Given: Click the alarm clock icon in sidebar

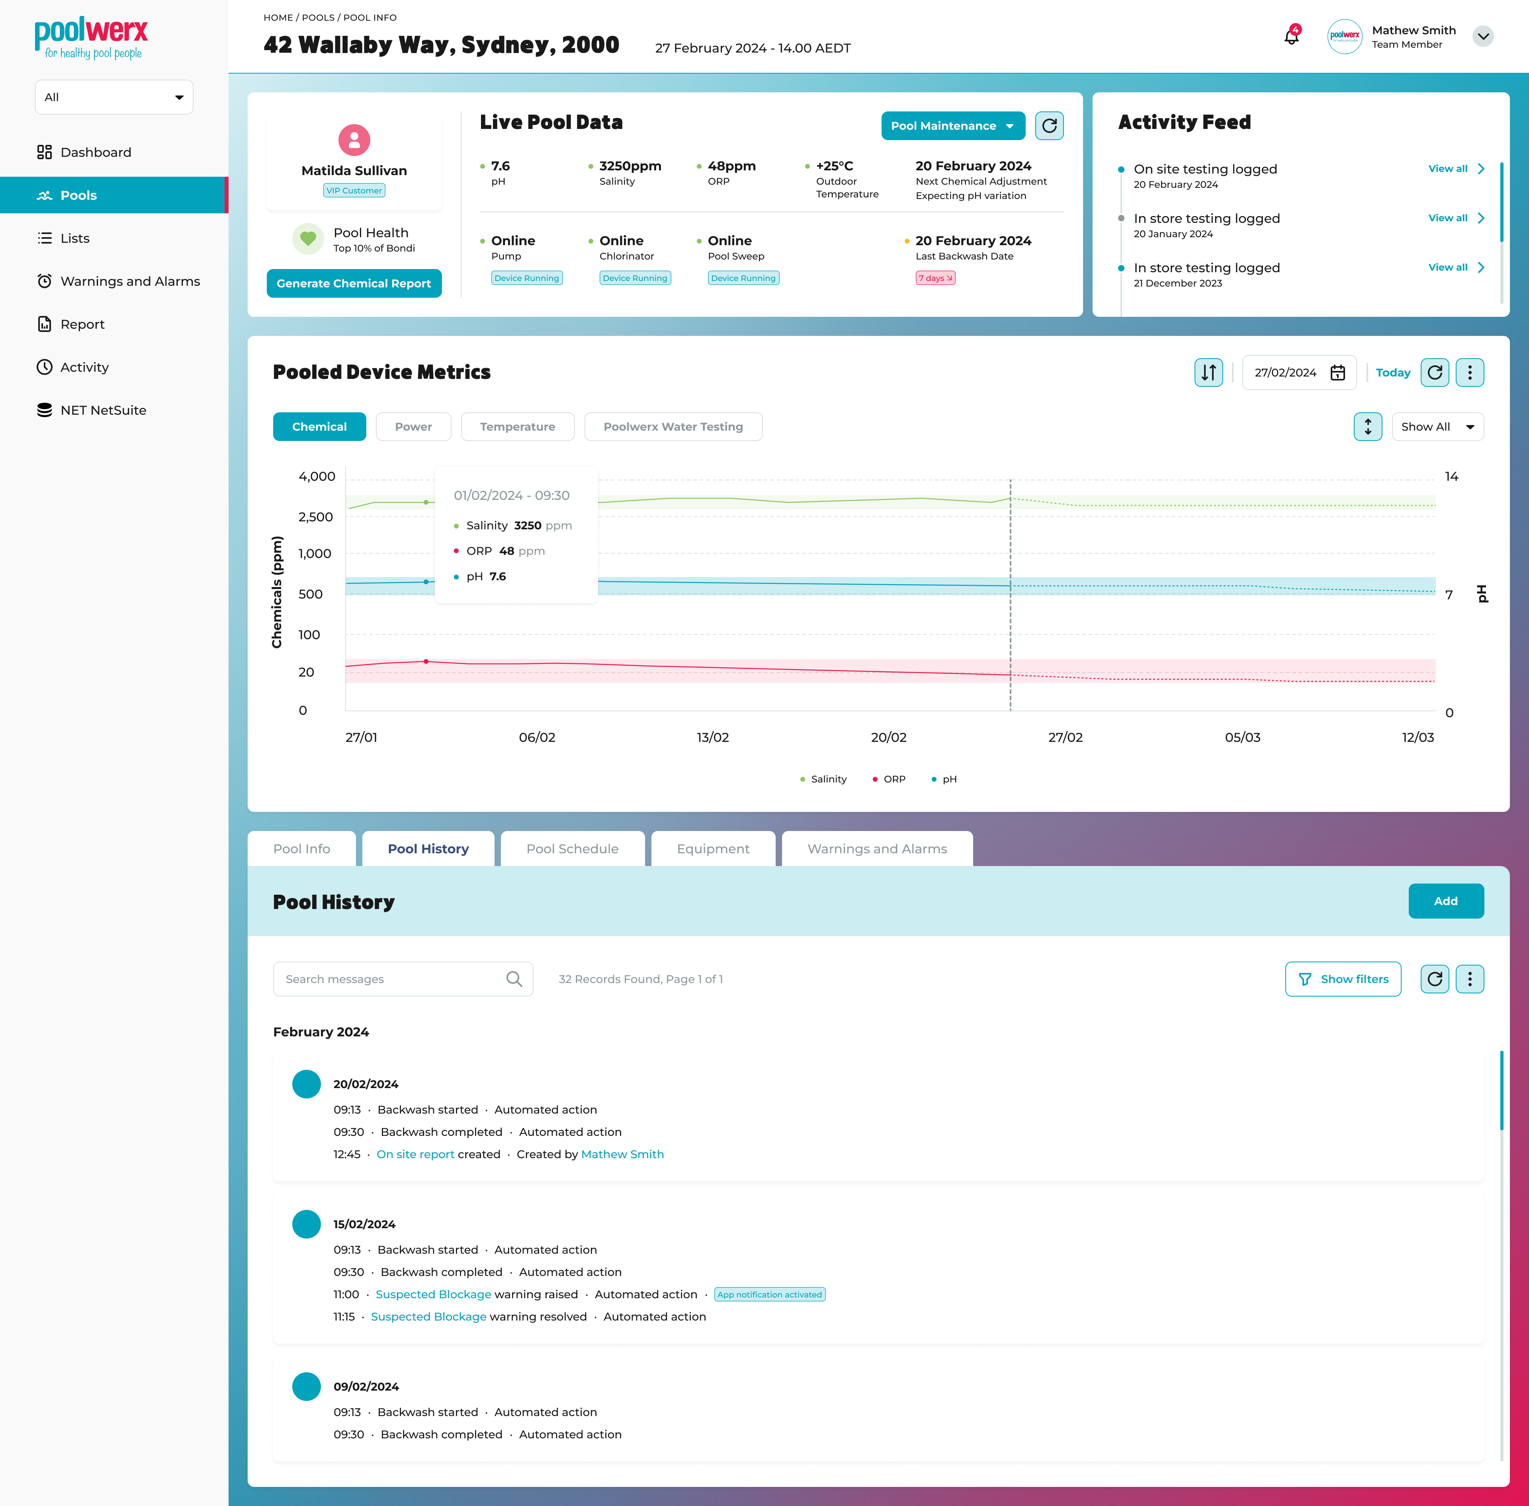Looking at the screenshot, I should point(44,282).
